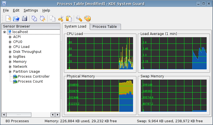Click the Disconnect host plug icon
This screenshot has width=213, height=125.
[42, 18]
